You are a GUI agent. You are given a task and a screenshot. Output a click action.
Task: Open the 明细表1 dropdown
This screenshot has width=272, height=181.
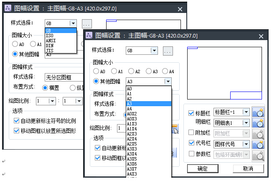246,123
